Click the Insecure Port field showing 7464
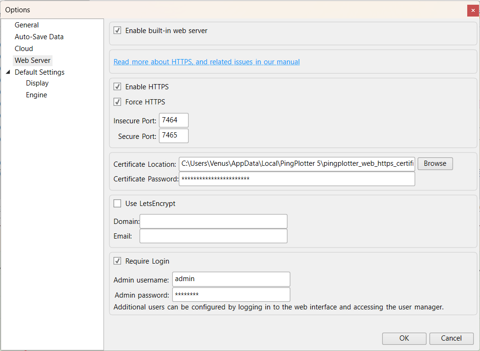This screenshot has width=480, height=351. [x=173, y=120]
